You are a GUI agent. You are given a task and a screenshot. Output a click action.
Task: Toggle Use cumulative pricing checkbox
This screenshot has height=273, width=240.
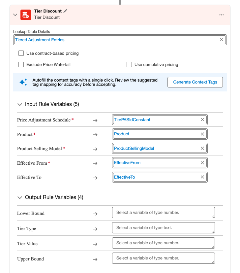(129, 64)
